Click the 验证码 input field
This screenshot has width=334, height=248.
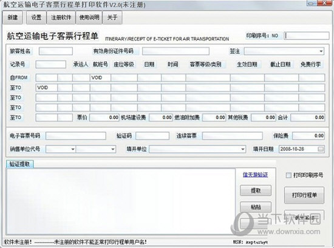[x=152, y=136]
